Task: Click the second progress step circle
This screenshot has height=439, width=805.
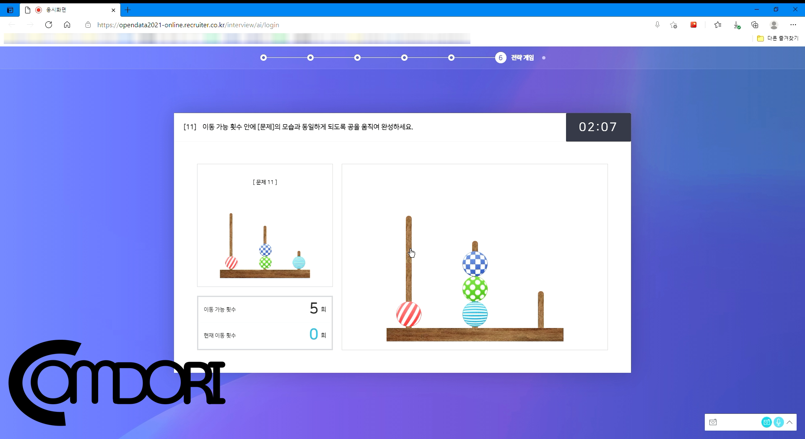Action: pyautogui.click(x=310, y=58)
